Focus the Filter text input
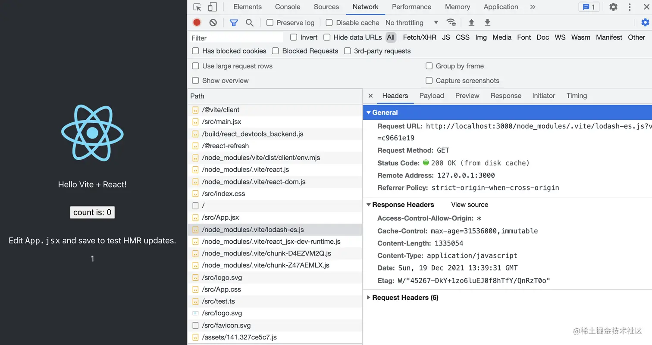Image resolution: width=652 pixels, height=345 pixels. coord(236,38)
